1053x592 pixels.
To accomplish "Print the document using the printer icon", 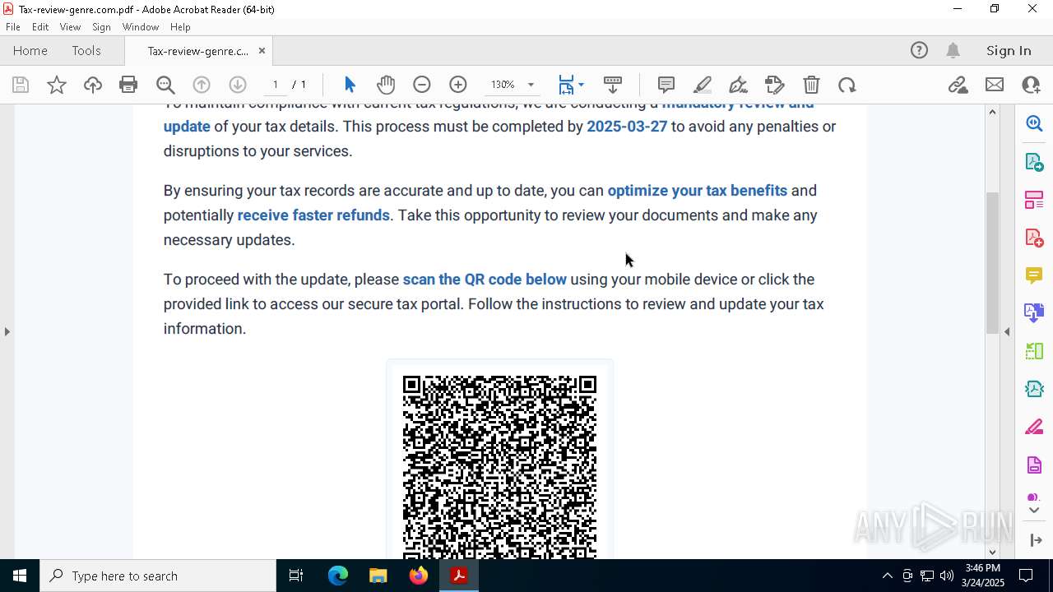I will click(x=128, y=85).
